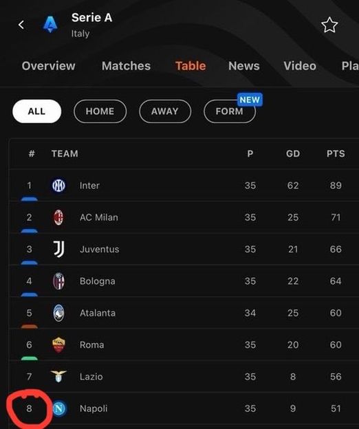Open the Matches tab
Screen dimensions: 359x429
tap(126, 66)
